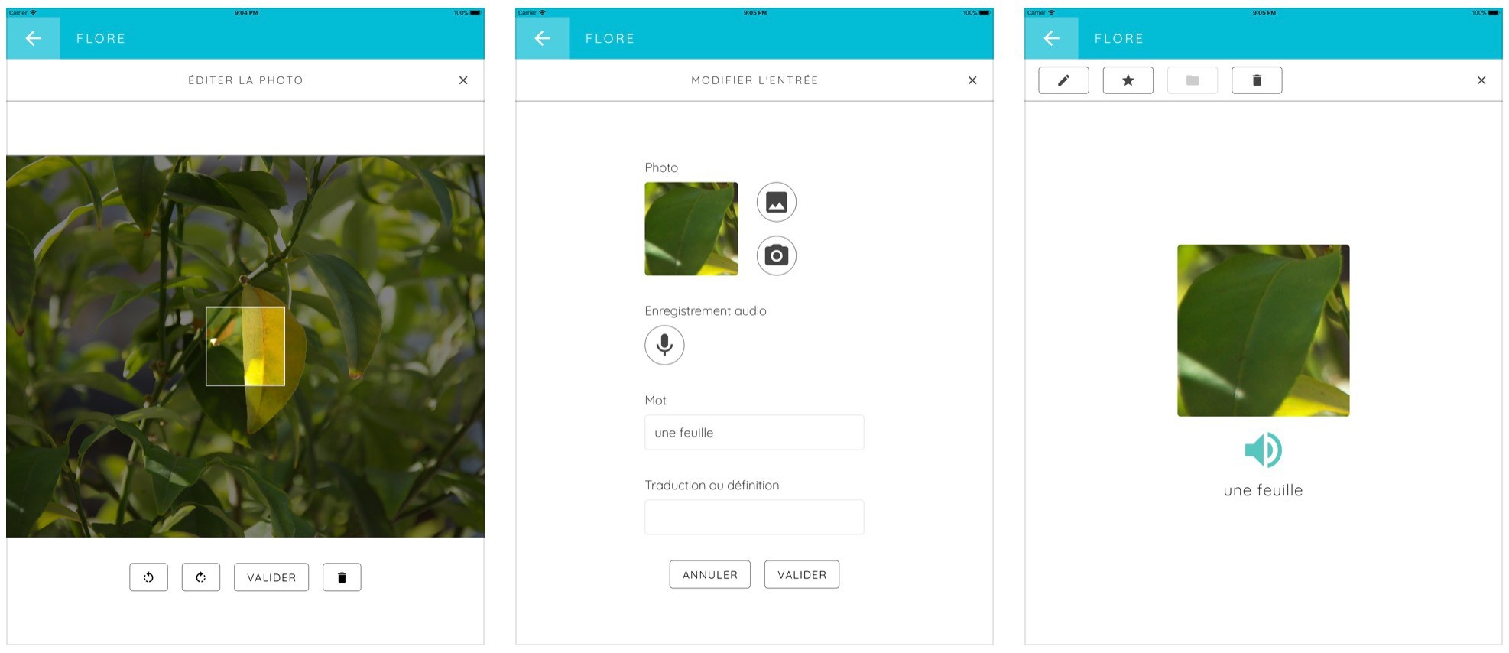Delete the entry via top toolbar trash
1509x653 pixels.
1257,80
